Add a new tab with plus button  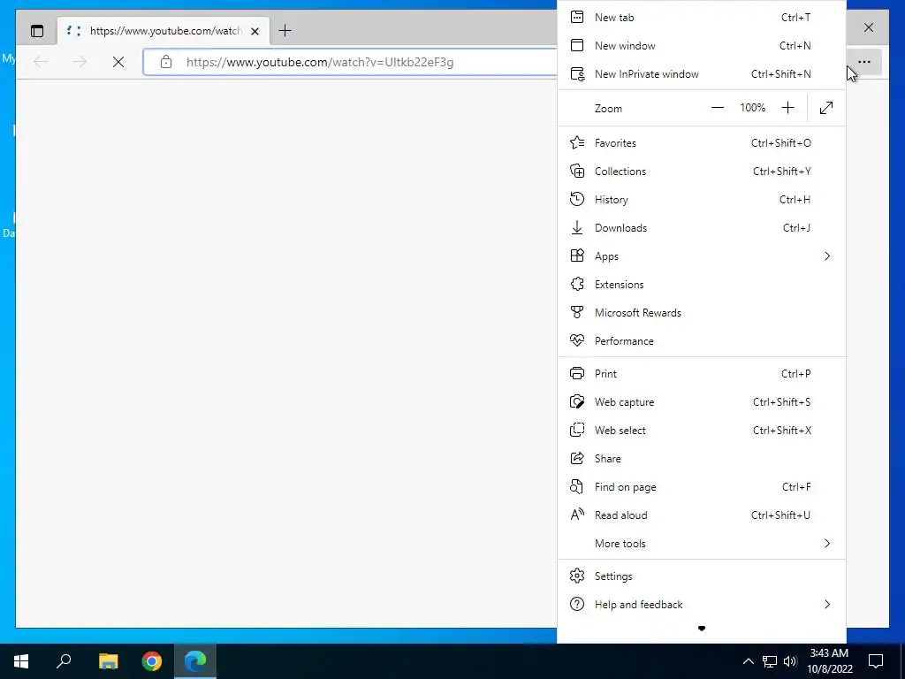click(x=285, y=31)
